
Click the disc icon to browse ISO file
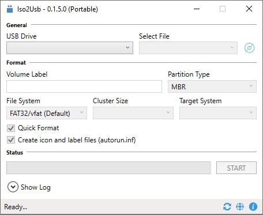click(x=249, y=48)
